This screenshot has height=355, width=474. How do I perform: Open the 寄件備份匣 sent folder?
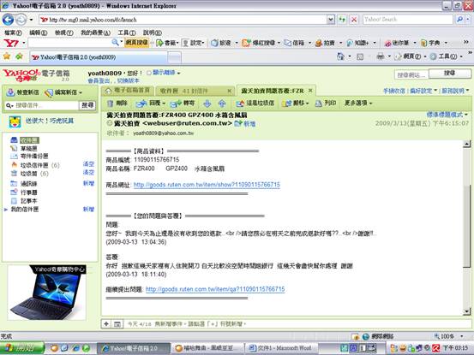point(34,156)
